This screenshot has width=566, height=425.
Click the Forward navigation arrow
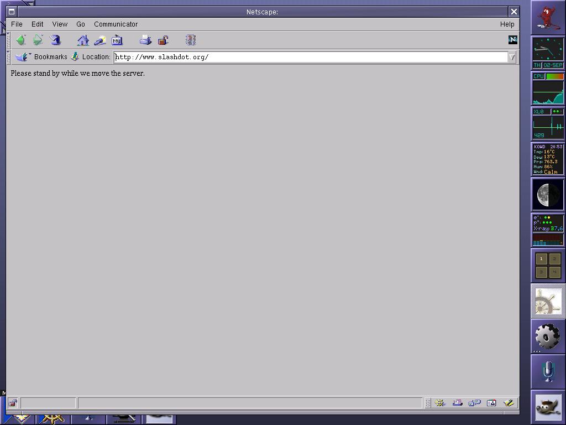tap(38, 40)
